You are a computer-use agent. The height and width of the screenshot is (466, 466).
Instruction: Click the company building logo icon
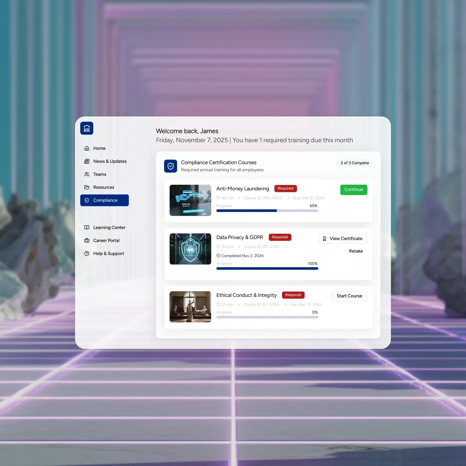tap(87, 128)
